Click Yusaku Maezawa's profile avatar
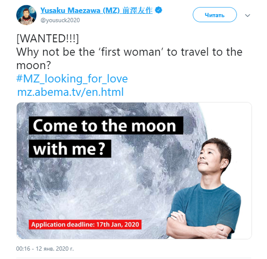267x259 pixels. click(26, 15)
